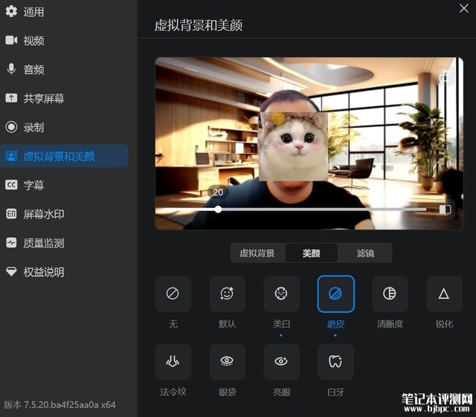Open 字幕 captions CC icon
This screenshot has width=476, height=417.
coord(11,185)
